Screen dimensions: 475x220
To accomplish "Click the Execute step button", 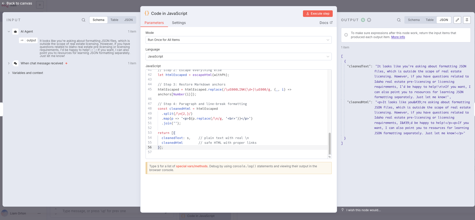I will tap(318, 14).
